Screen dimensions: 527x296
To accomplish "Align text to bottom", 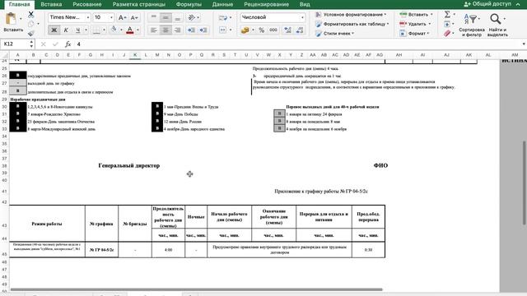I will [x=178, y=17].
